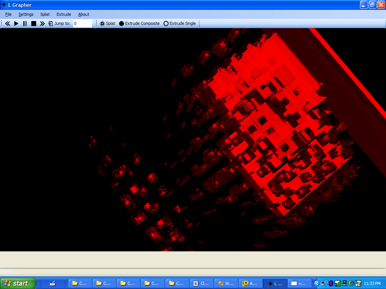Switch to Extrude Composite rendering mode
This screenshot has width=386, height=289.
pyautogui.click(x=139, y=23)
